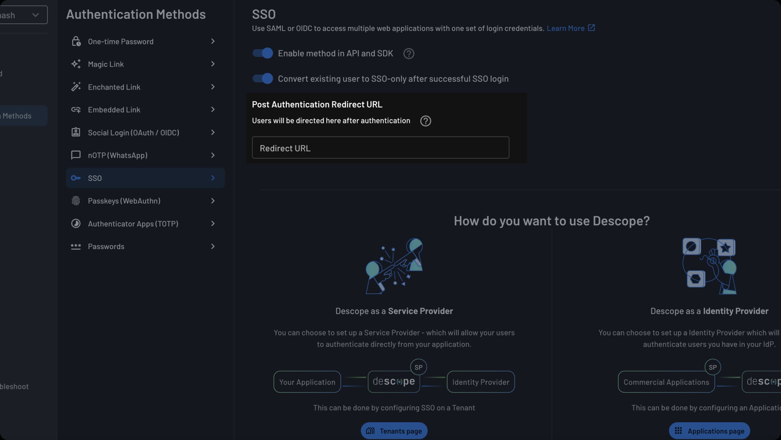The height and width of the screenshot is (440, 781).
Task: Select Passwords method
Action: click(145, 247)
